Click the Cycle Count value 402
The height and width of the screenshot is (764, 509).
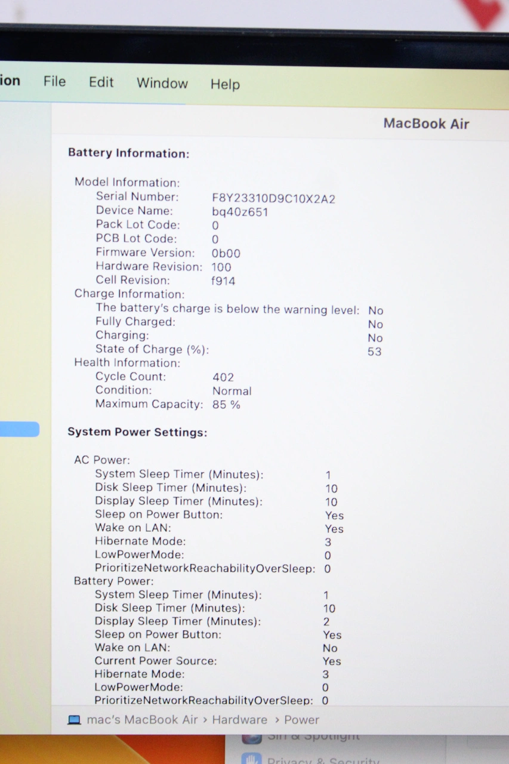[x=223, y=377]
